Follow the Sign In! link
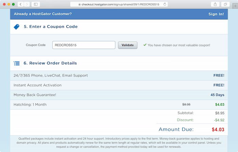Image resolution: width=238 pixels, height=152 pixels. click(x=216, y=14)
